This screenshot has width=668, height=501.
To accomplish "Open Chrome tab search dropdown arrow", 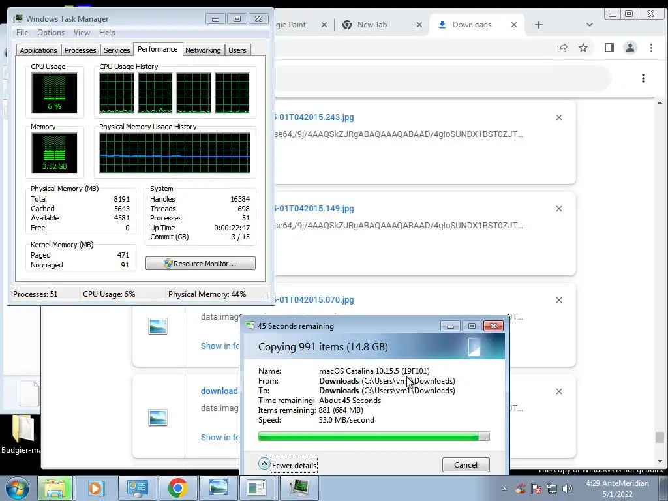I will 590,25.
